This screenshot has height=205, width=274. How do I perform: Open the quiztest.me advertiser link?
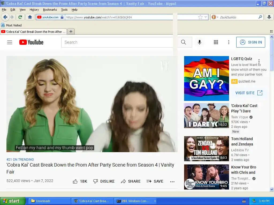pos(247,81)
